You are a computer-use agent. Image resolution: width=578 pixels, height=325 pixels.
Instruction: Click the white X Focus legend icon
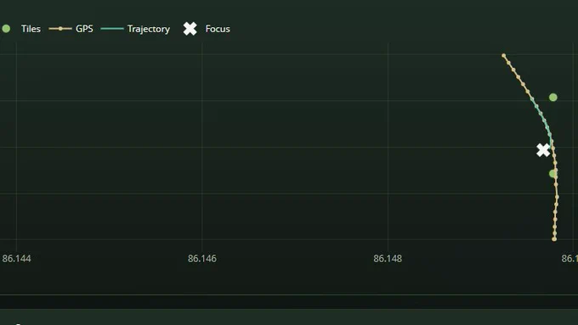[x=190, y=29]
